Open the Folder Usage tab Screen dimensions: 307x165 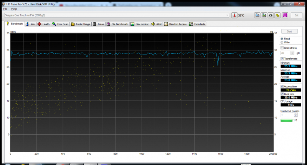[x=81, y=24]
